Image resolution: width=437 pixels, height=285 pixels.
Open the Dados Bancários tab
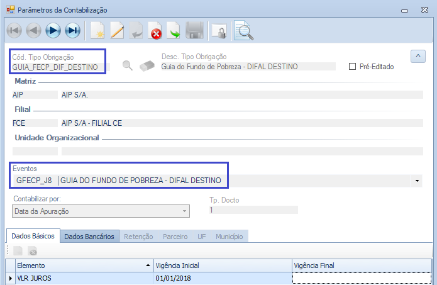pos(89,237)
